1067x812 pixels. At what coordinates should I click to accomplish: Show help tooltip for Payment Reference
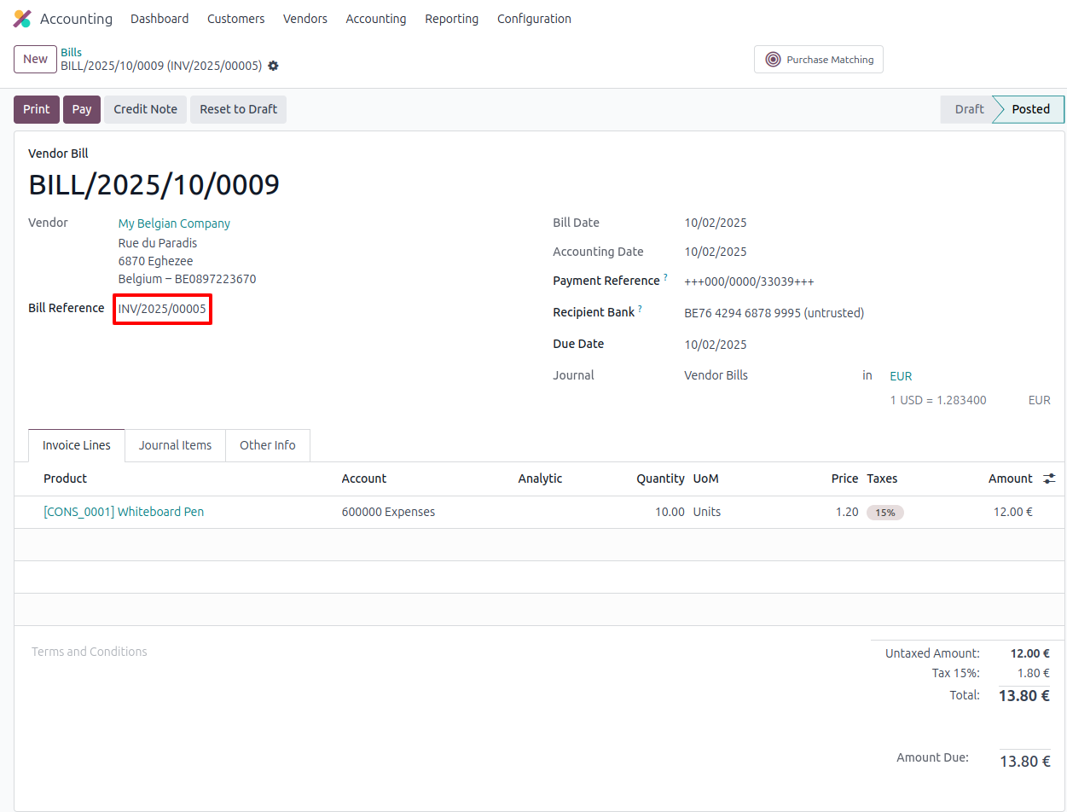[665, 277]
